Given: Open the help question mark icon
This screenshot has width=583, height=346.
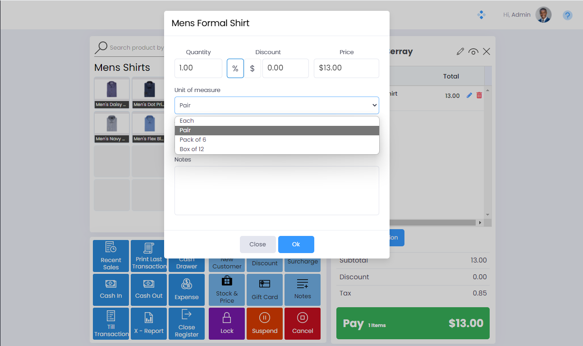Looking at the screenshot, I should tap(567, 15).
